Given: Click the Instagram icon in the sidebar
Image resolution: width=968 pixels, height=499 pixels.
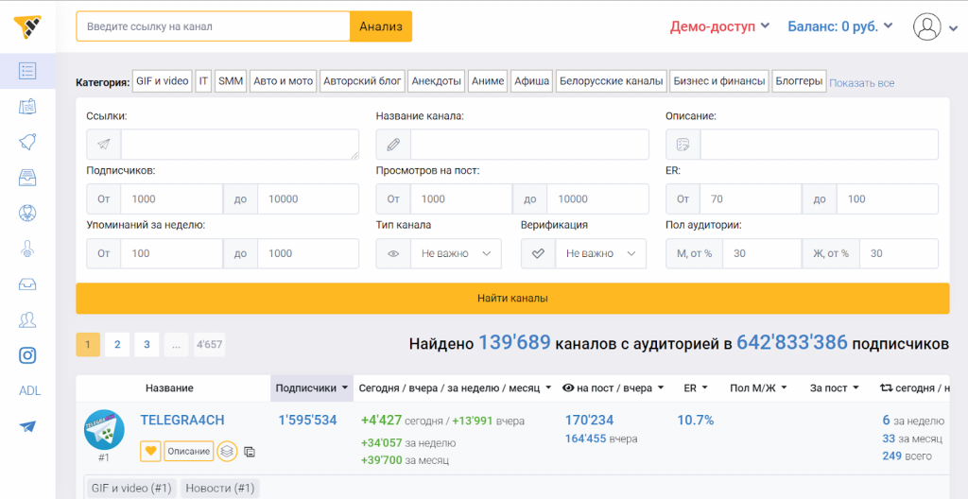Looking at the screenshot, I should (x=27, y=355).
